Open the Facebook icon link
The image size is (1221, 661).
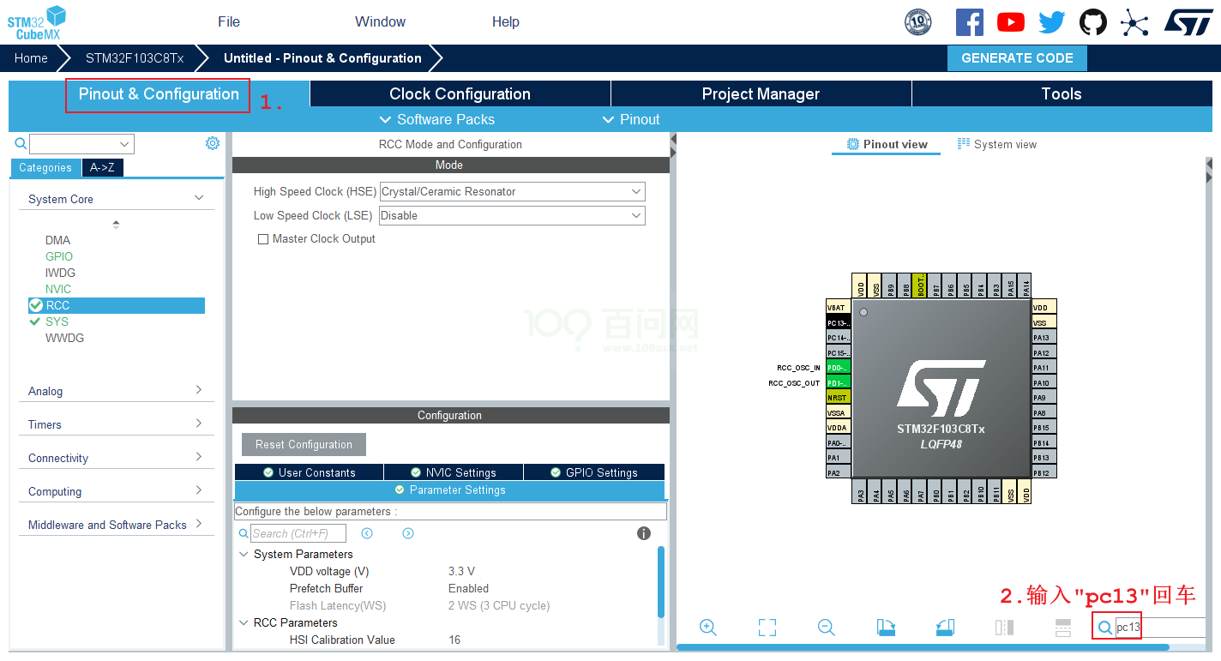pos(969,22)
